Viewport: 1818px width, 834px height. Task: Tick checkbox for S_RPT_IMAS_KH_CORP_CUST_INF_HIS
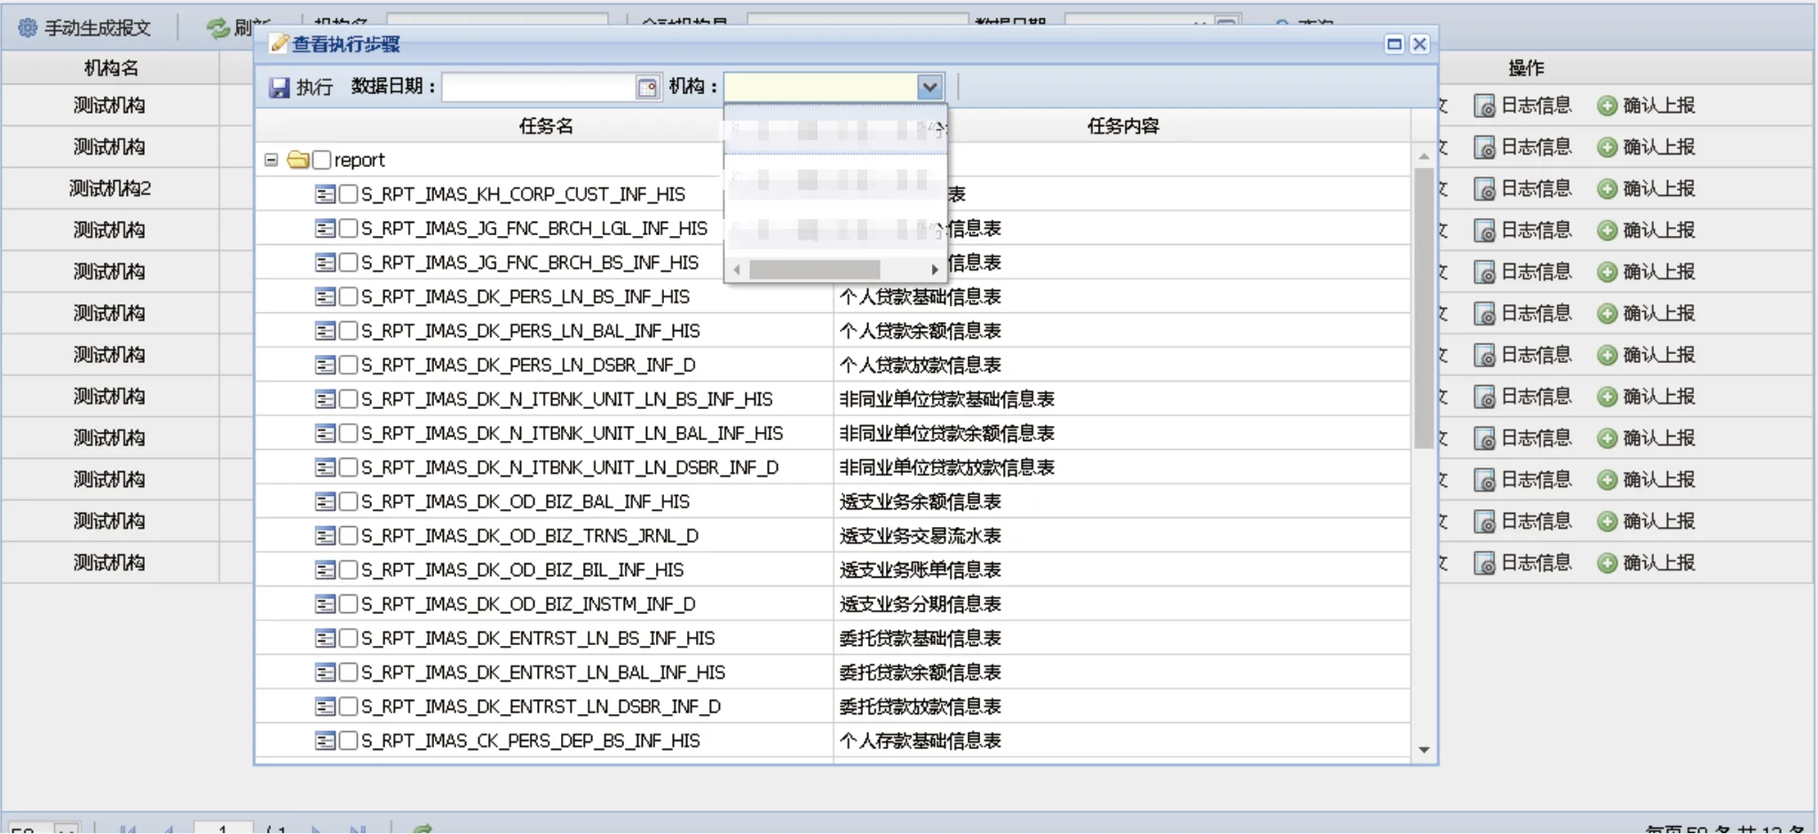point(348,194)
